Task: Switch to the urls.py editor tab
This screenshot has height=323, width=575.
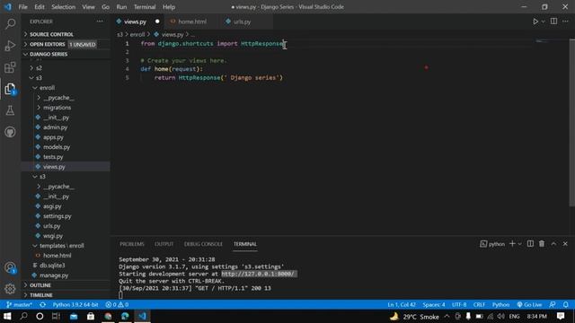Action: (x=243, y=22)
